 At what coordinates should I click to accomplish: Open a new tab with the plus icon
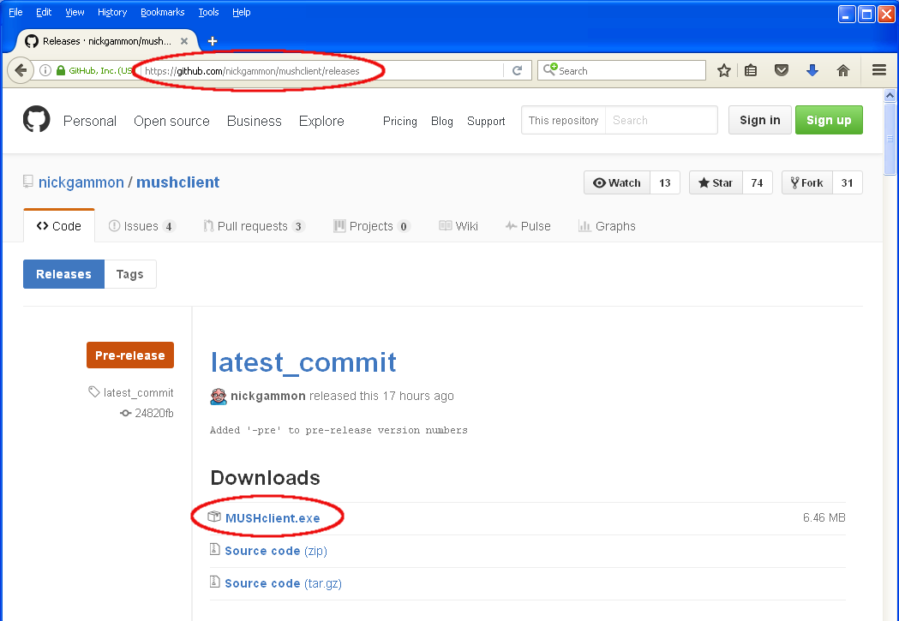[x=213, y=40]
